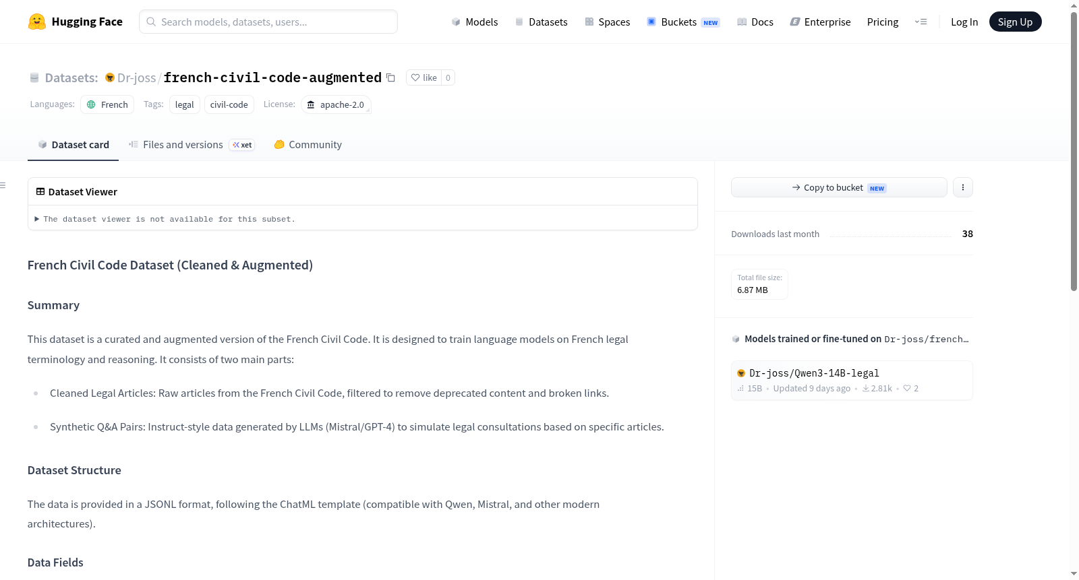Click the legal tag
Image resolution: width=1079 pixels, height=580 pixels.
click(184, 104)
